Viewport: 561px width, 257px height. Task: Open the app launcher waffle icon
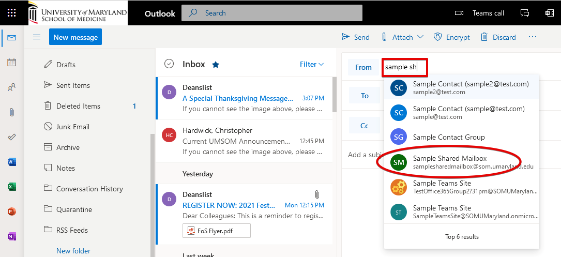pos(11,13)
